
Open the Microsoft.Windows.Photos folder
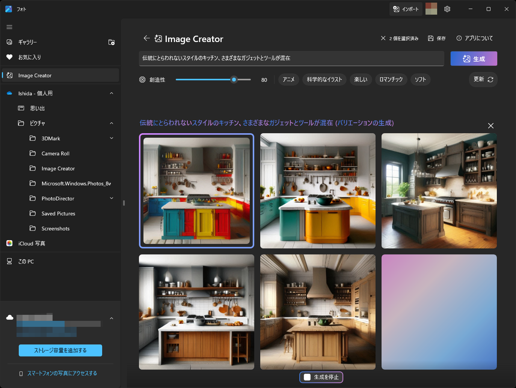coord(60,183)
